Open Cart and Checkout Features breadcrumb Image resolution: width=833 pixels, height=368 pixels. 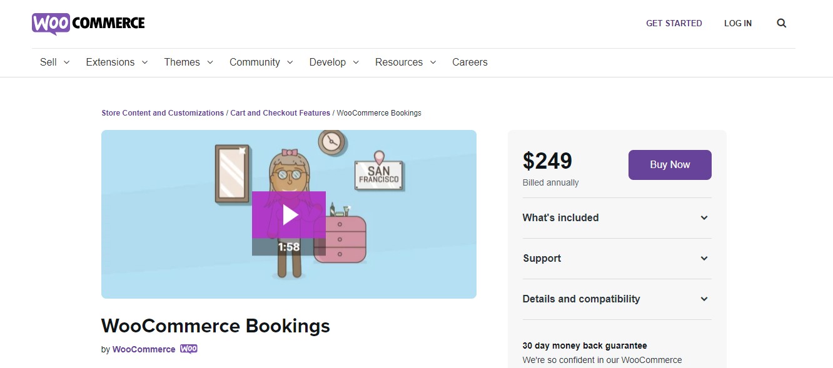pos(280,113)
